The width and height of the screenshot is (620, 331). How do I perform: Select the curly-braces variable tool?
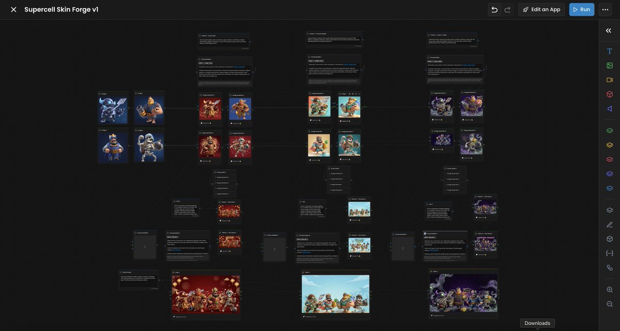[610, 254]
